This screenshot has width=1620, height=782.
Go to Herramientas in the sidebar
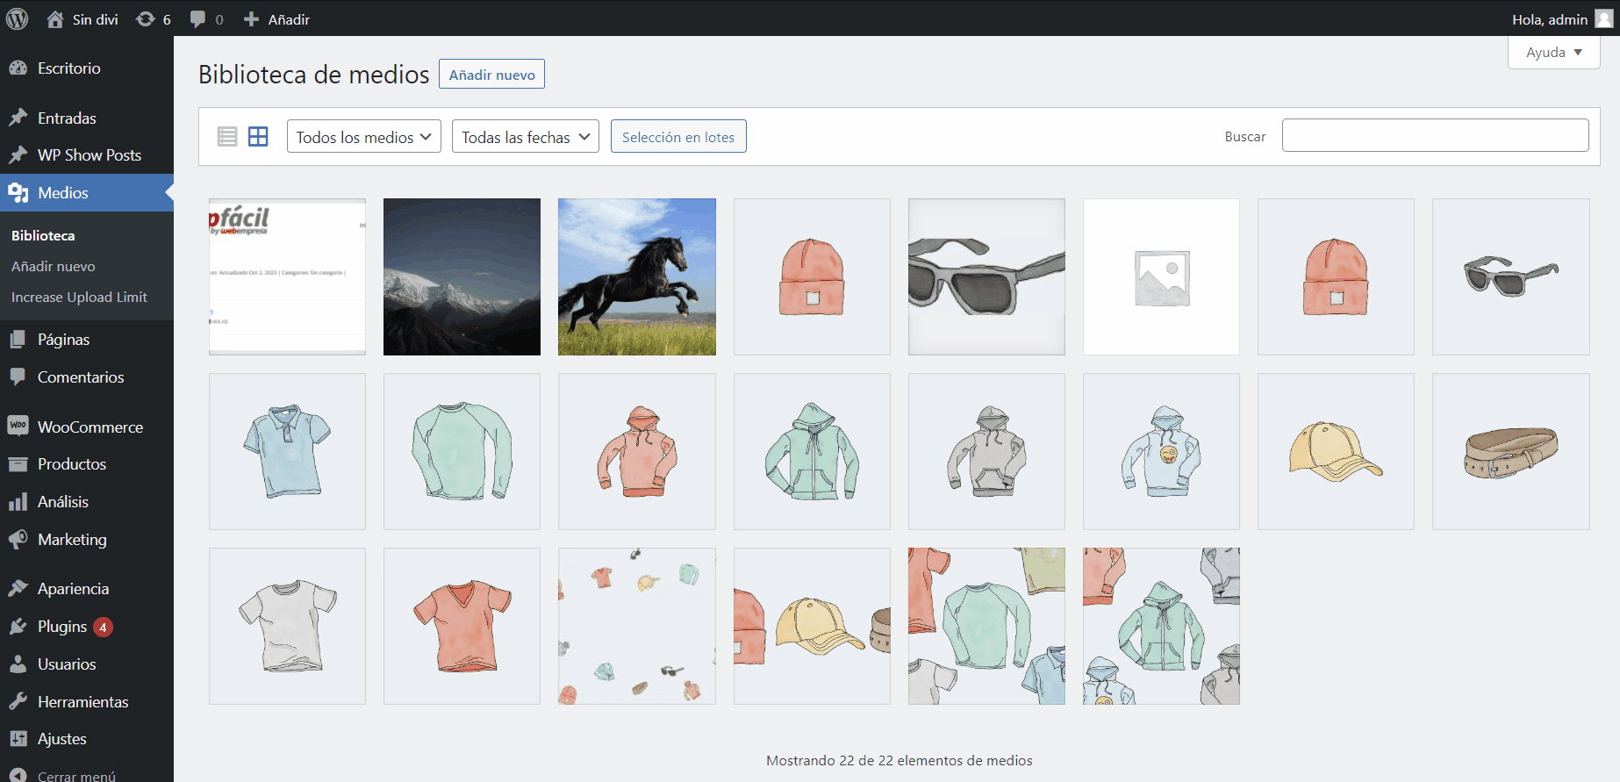(82, 702)
